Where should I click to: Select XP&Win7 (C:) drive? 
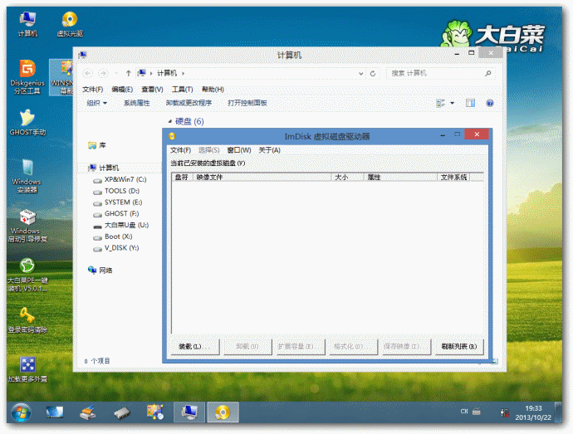[120, 179]
